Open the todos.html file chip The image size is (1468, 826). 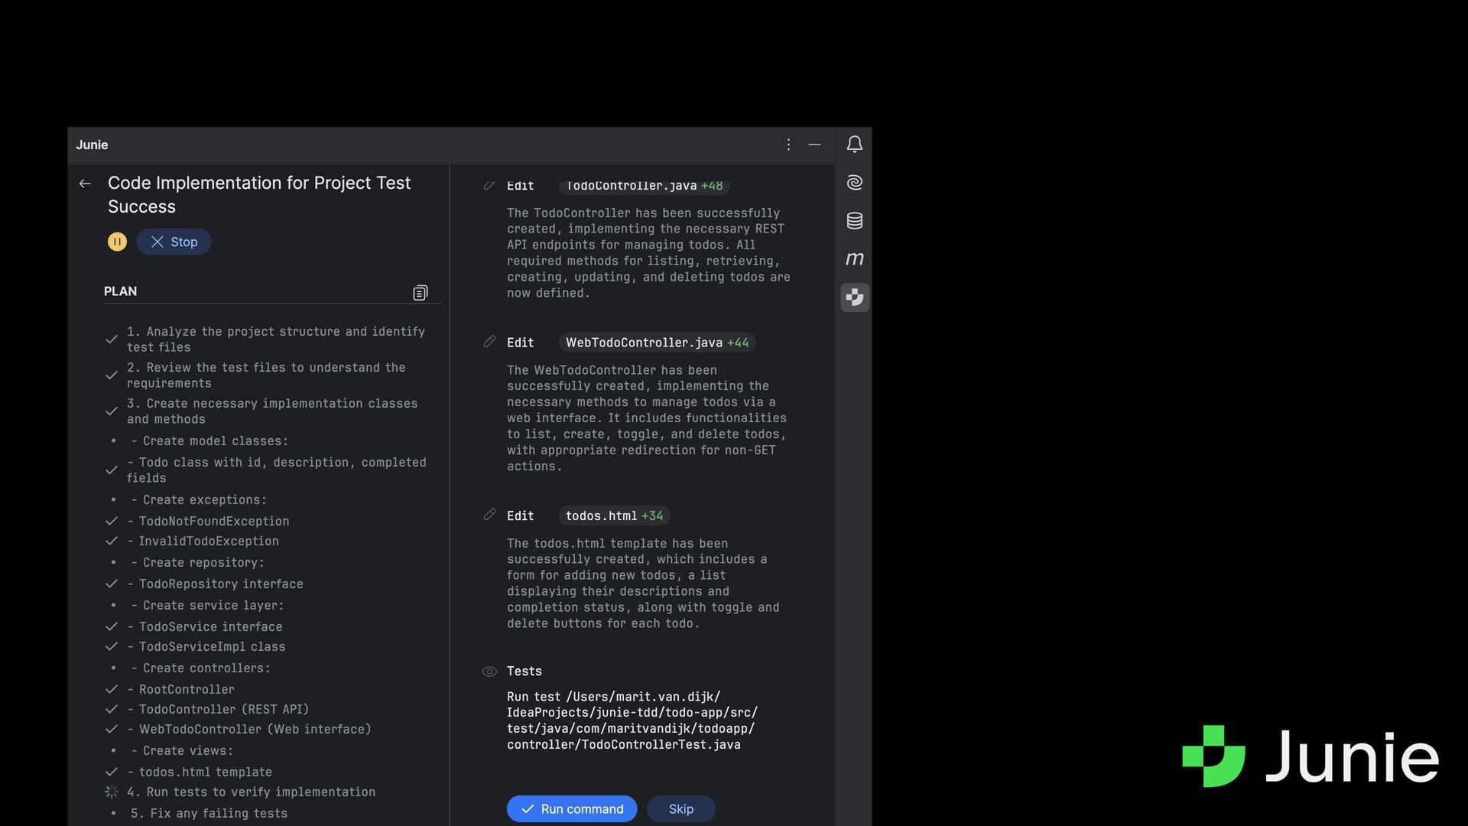(614, 516)
